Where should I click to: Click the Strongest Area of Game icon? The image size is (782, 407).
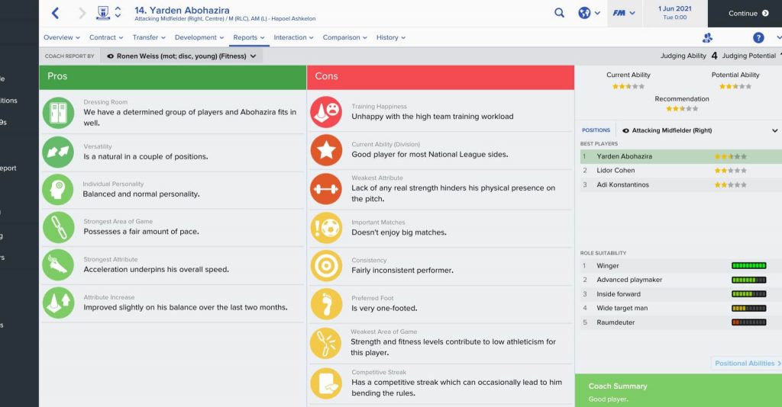pyautogui.click(x=58, y=227)
